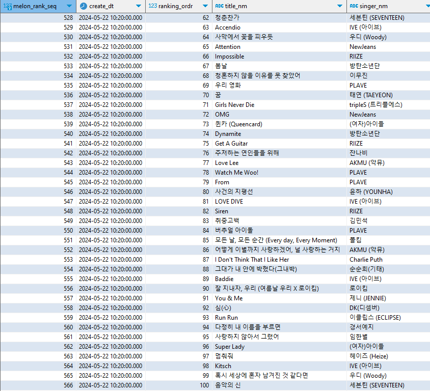Click create_dt cell in row 540
Viewport: 430px width, 391px height.
point(111,134)
